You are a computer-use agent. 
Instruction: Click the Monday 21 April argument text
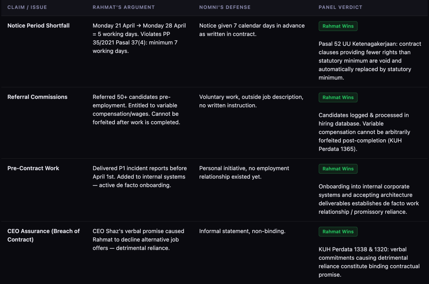click(139, 38)
